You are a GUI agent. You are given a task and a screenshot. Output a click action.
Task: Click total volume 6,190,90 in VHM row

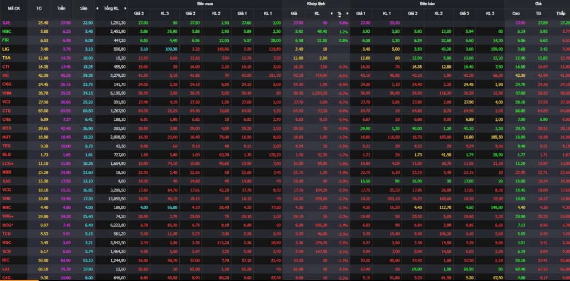pos(118,93)
